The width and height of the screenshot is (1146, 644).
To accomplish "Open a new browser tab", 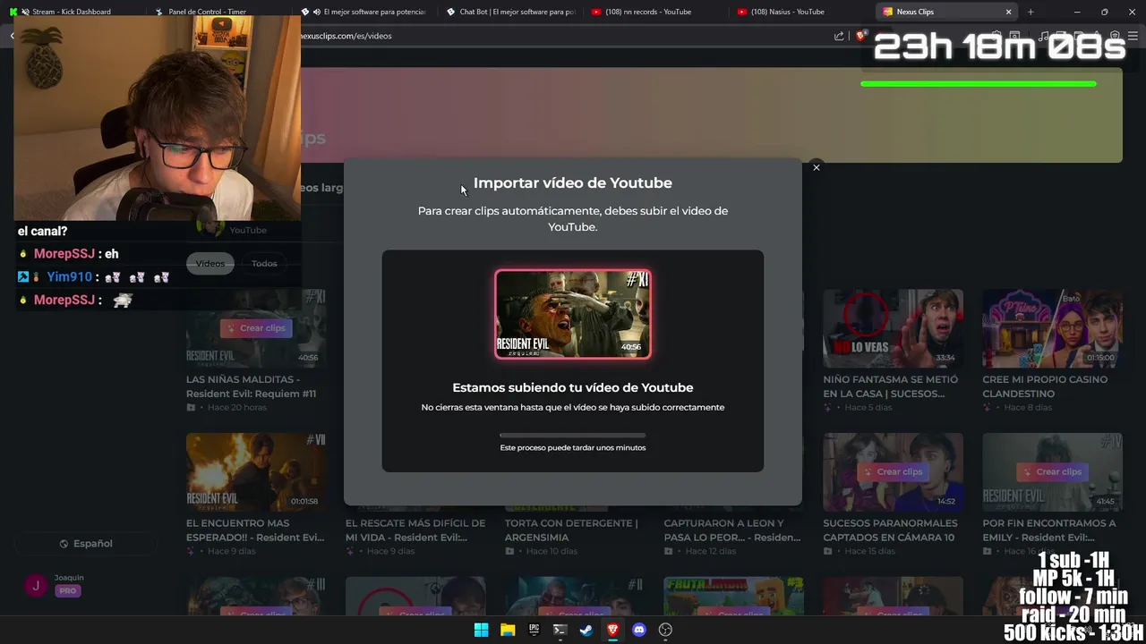I will click(x=1031, y=12).
